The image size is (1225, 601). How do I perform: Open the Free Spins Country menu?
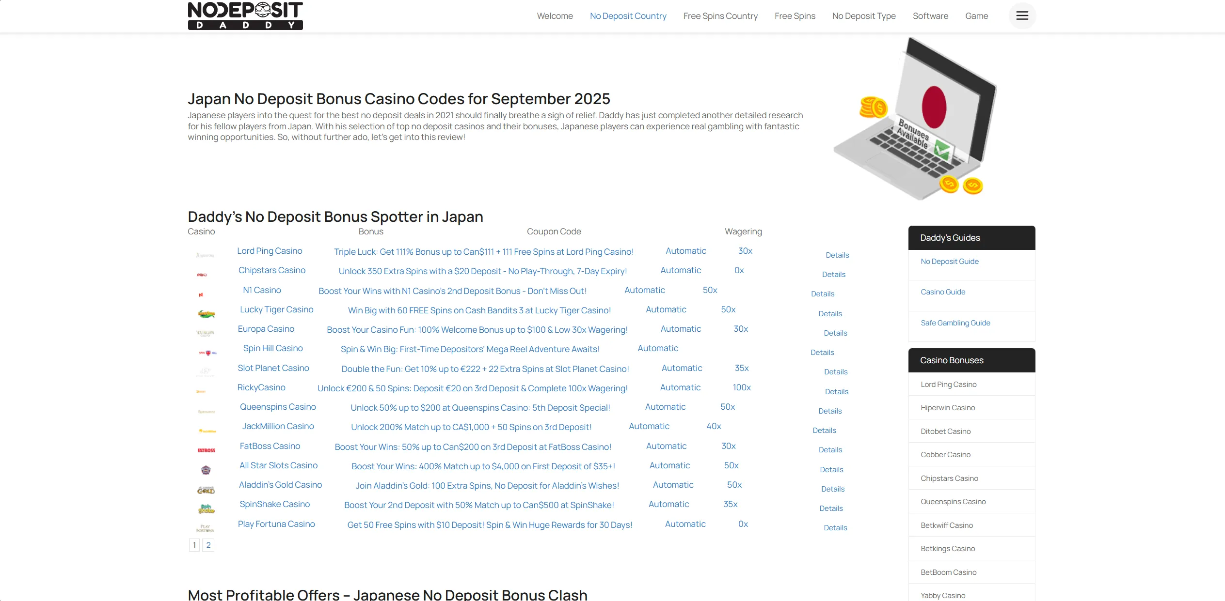tap(720, 16)
